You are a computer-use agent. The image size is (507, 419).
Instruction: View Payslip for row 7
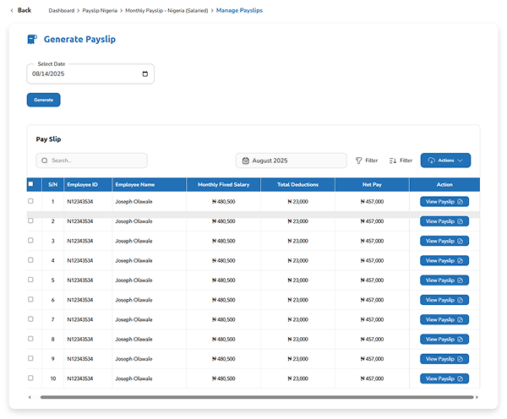coord(444,320)
